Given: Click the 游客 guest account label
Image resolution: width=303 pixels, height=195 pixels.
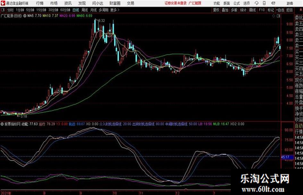Looking at the screenshot, I should point(290,3).
